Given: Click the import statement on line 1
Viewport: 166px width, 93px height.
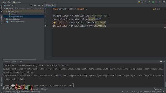Looking at the screenshot, I should click(70, 9).
